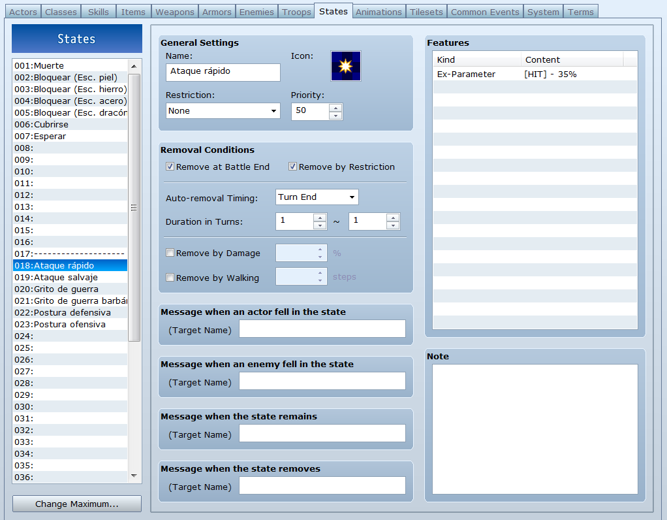Switch to the Armors tab
The image size is (667, 520).
(x=217, y=12)
